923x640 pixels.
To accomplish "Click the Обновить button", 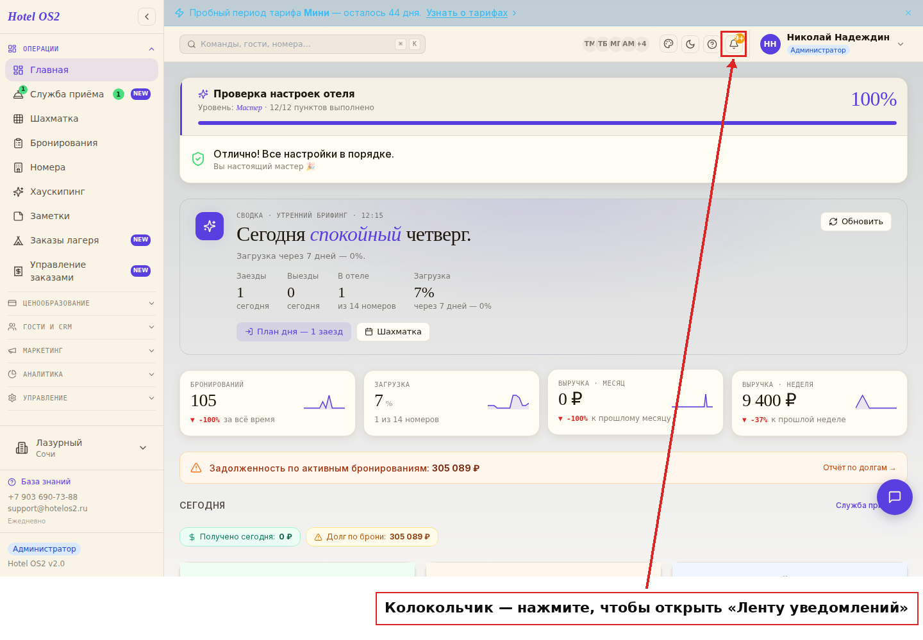I will pyautogui.click(x=856, y=222).
